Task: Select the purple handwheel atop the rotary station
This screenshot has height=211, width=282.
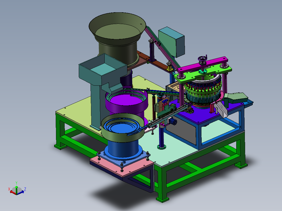Action: 202,59
